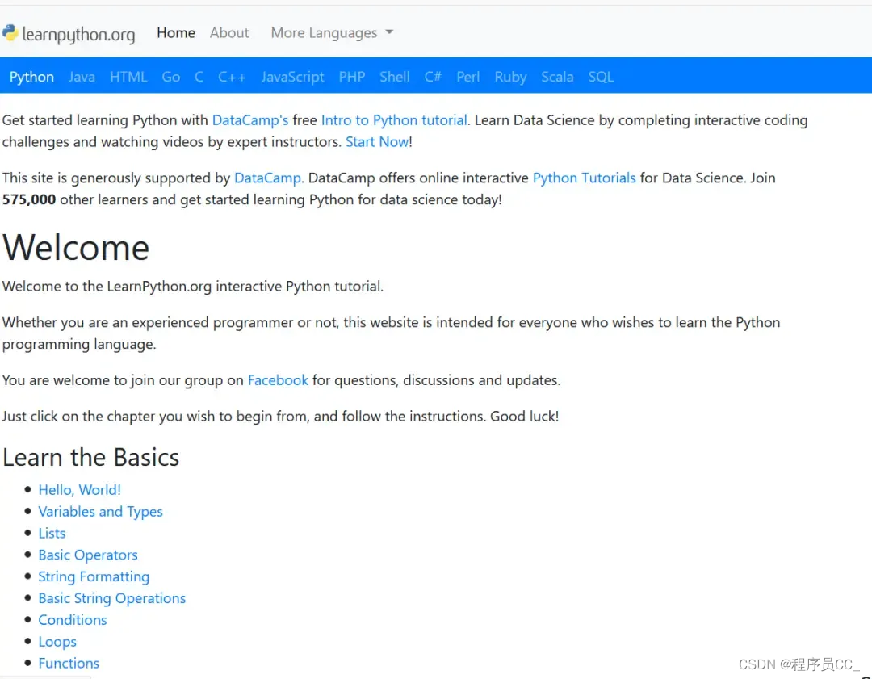Expand the More Languages dropdown
The height and width of the screenshot is (679, 872).
332,33
